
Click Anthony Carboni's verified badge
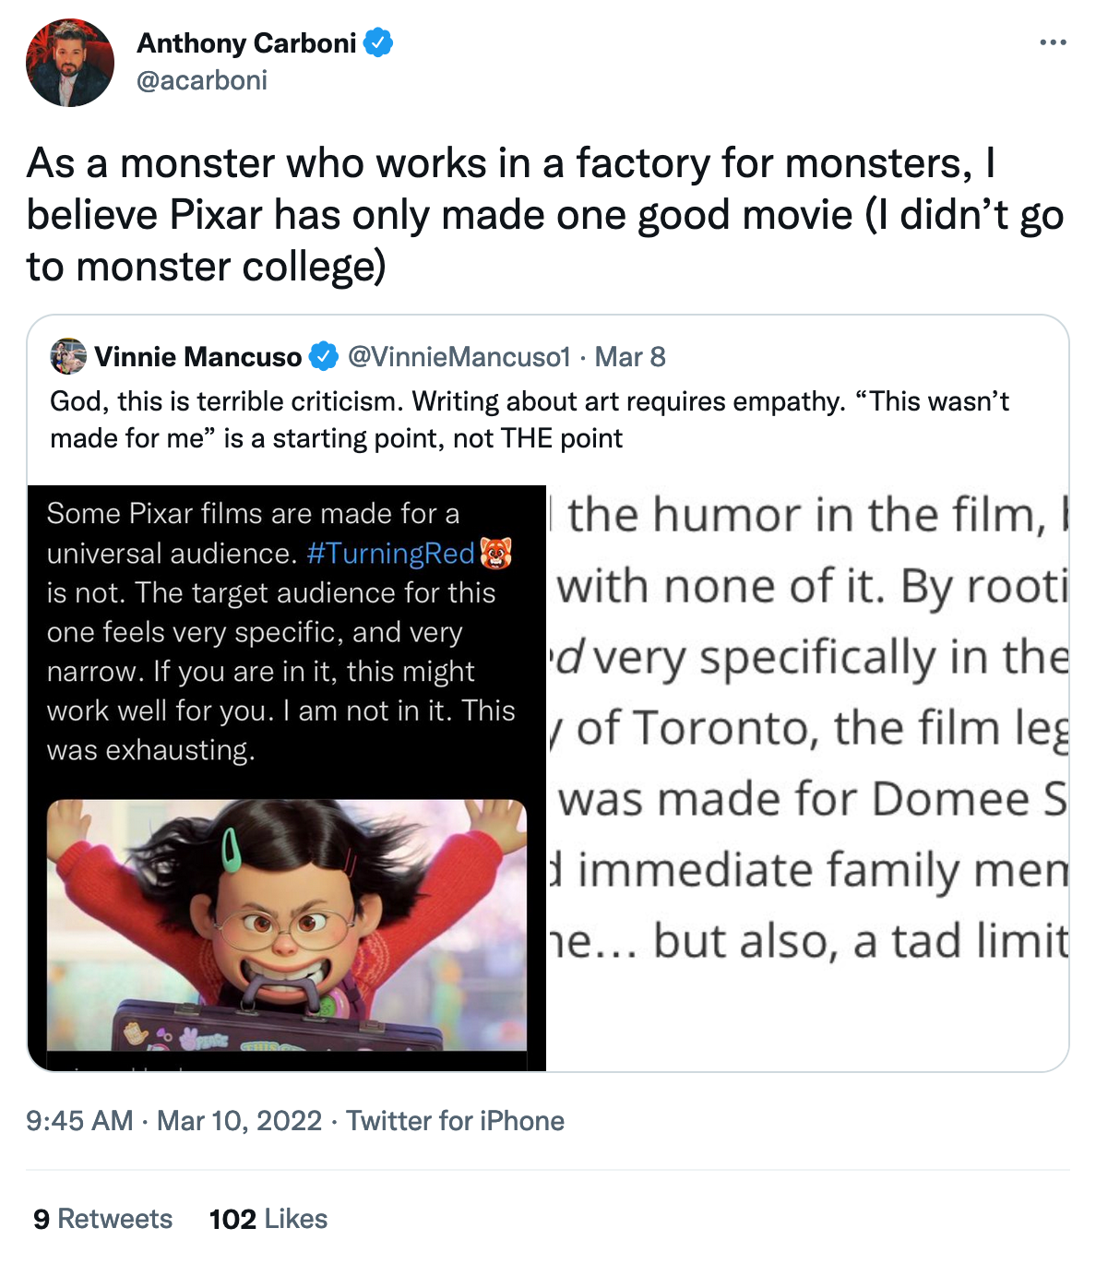(378, 42)
